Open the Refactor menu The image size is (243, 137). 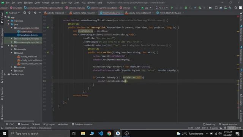(x=55, y=3)
